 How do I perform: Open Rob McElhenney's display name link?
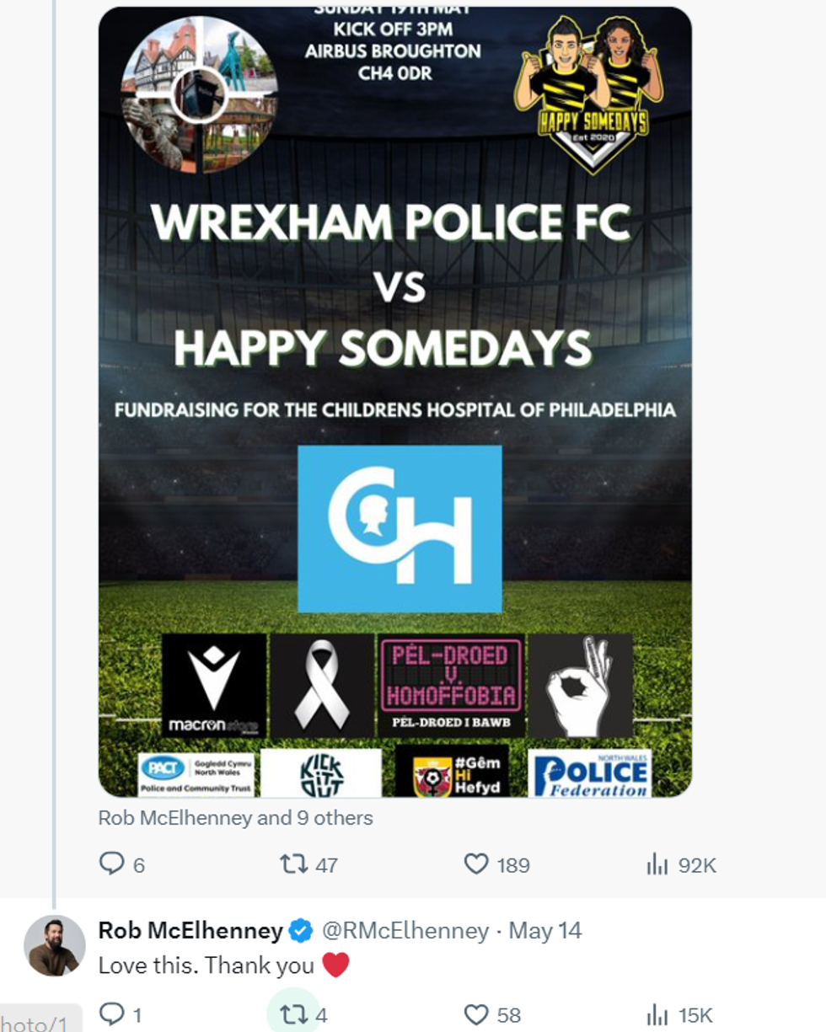pos(190,931)
